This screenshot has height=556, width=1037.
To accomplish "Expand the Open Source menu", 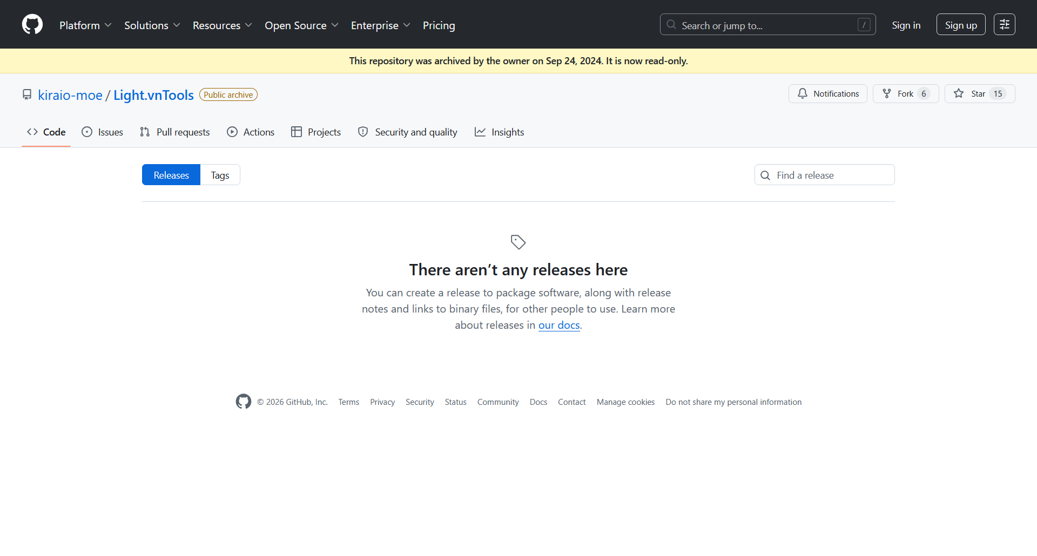I will click(301, 25).
